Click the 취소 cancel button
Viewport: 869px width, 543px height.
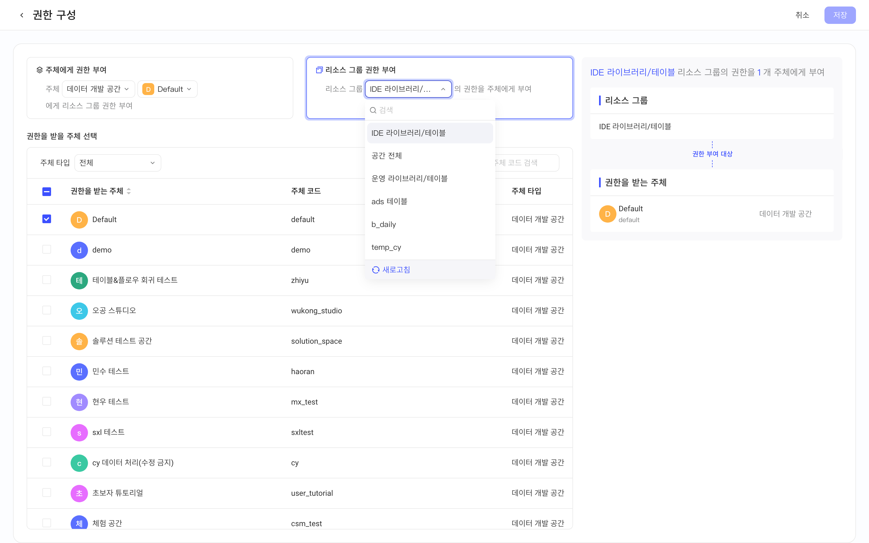[x=802, y=15]
